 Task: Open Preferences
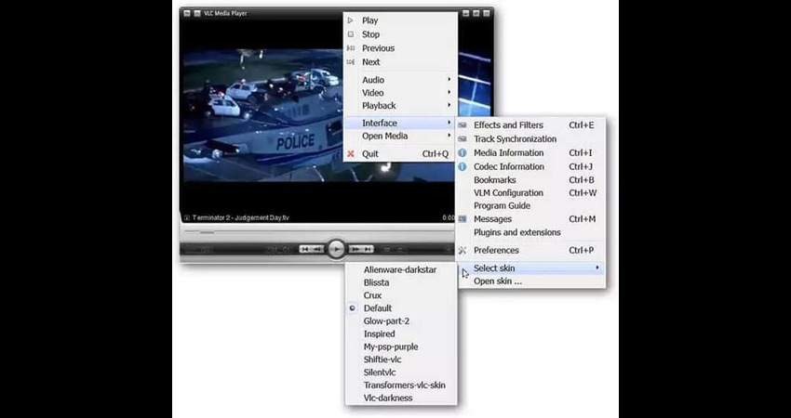530,250
